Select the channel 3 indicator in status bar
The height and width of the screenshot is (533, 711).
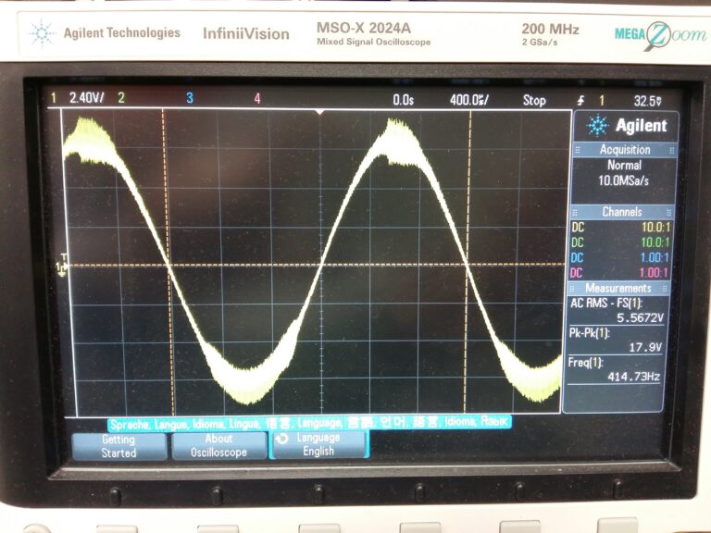[190, 98]
